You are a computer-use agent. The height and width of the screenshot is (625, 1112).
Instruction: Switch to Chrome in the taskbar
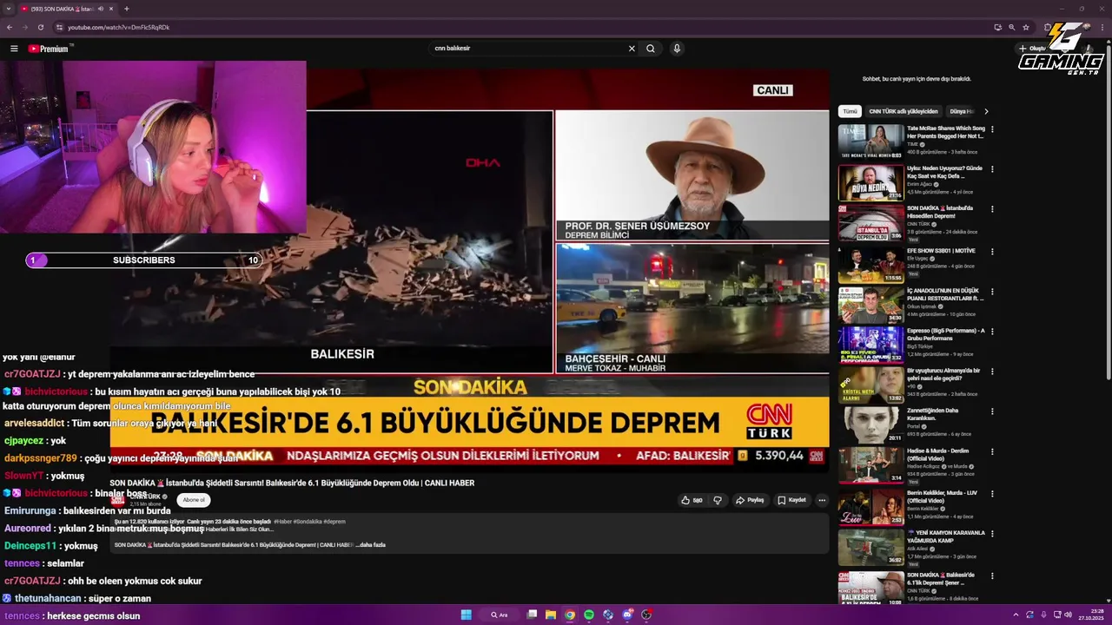click(x=570, y=615)
